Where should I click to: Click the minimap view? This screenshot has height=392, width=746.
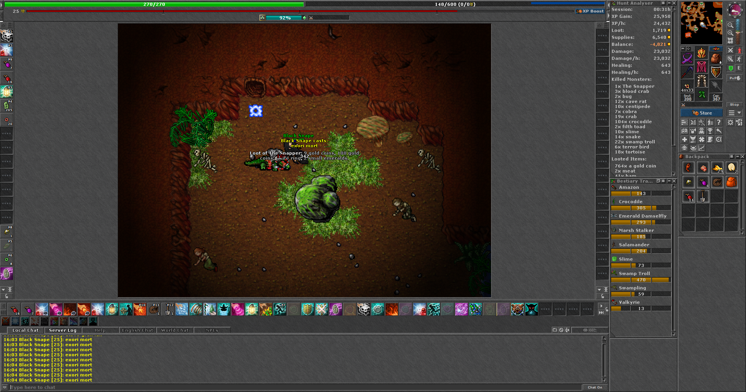click(701, 23)
